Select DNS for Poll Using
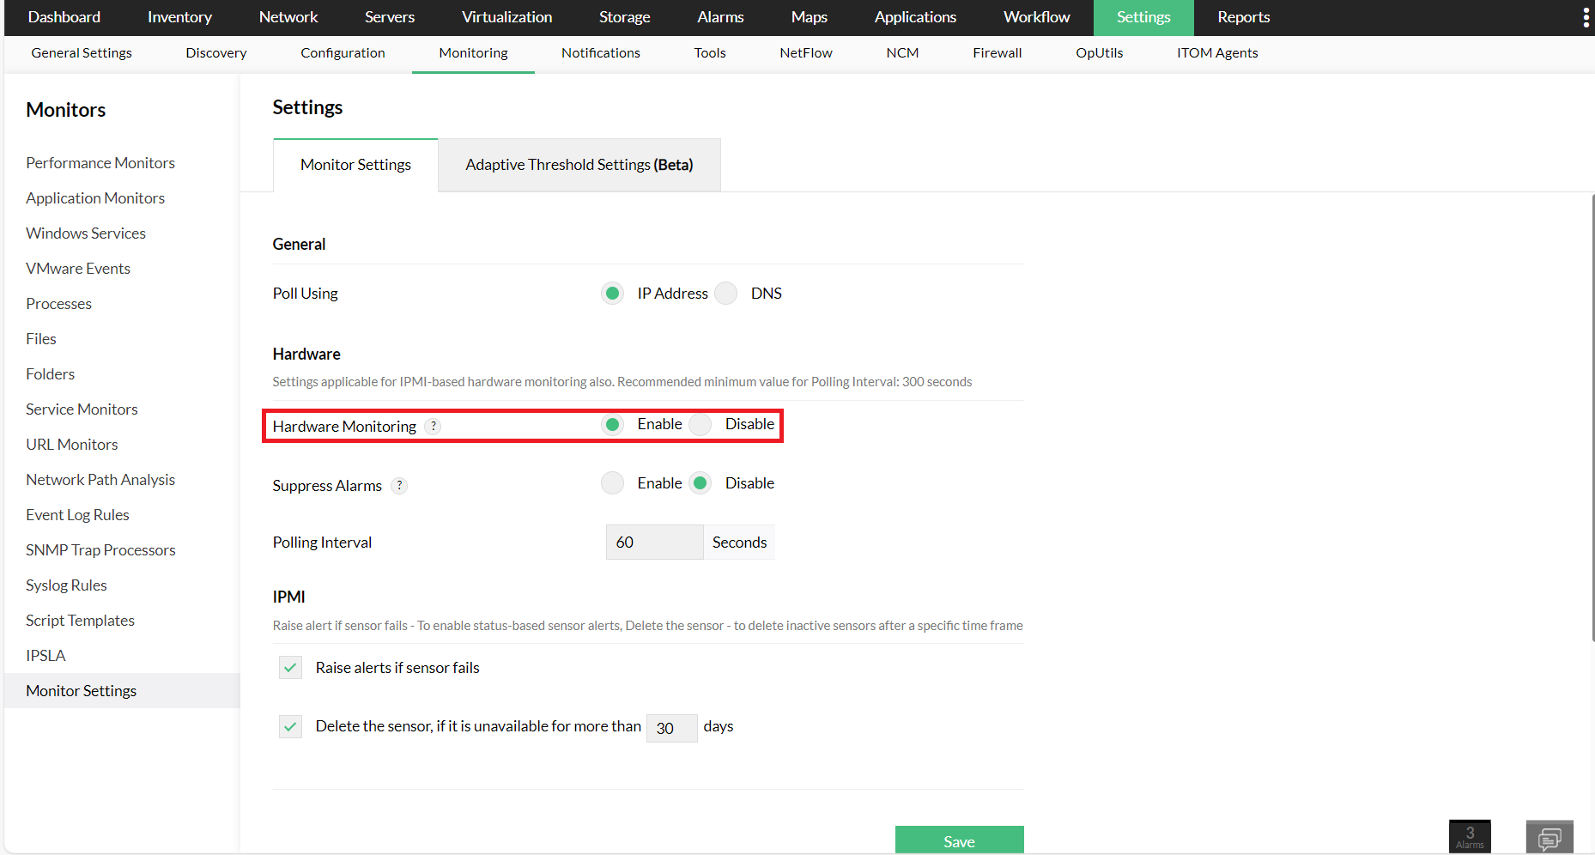The width and height of the screenshot is (1595, 855). click(x=726, y=294)
